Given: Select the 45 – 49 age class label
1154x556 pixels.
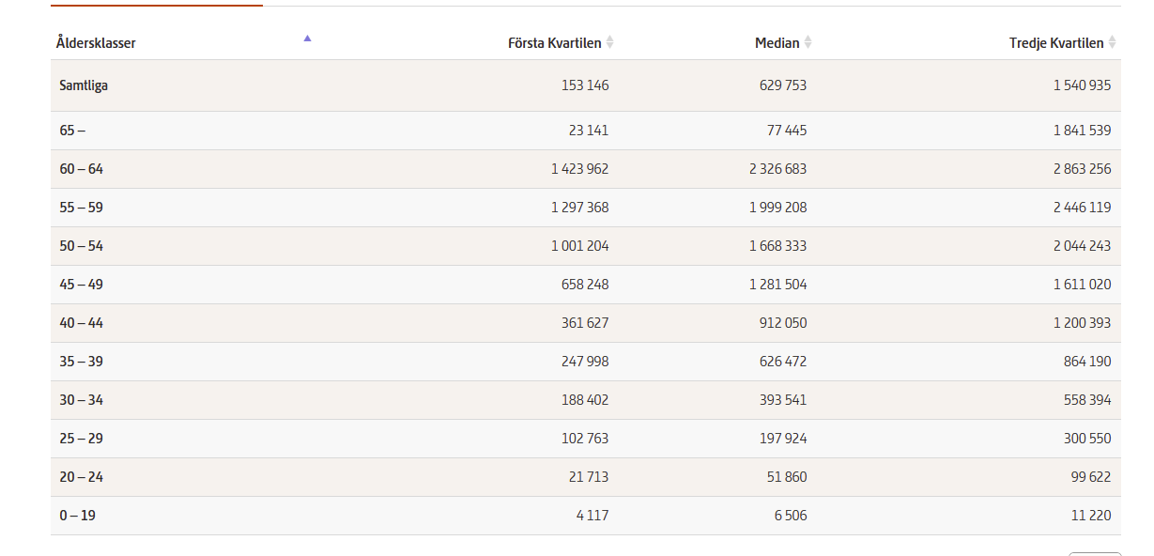Looking at the screenshot, I should [81, 285].
